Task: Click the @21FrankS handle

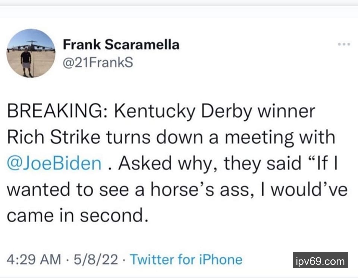Action: (98, 63)
